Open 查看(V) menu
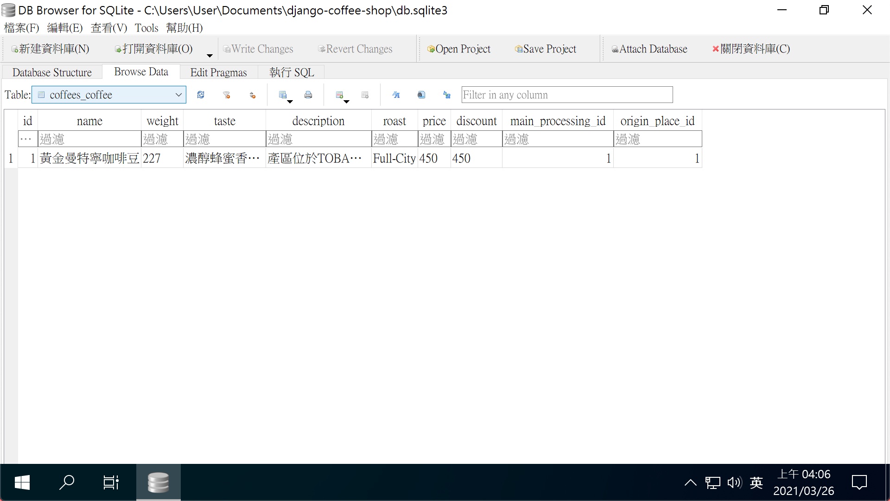The height and width of the screenshot is (501, 890). pyautogui.click(x=109, y=27)
